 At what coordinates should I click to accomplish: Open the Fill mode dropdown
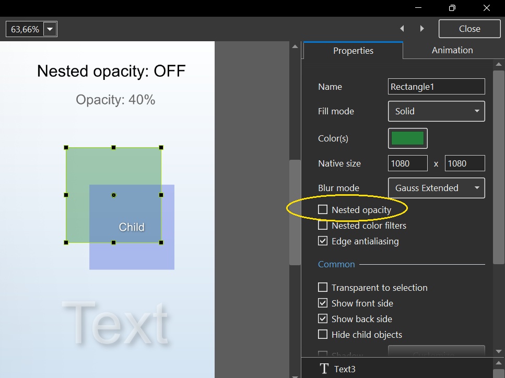tap(436, 111)
